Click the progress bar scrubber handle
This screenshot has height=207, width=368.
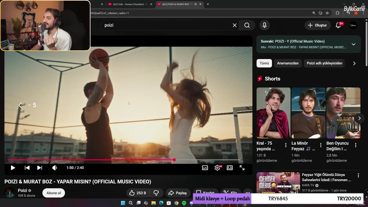174,160
